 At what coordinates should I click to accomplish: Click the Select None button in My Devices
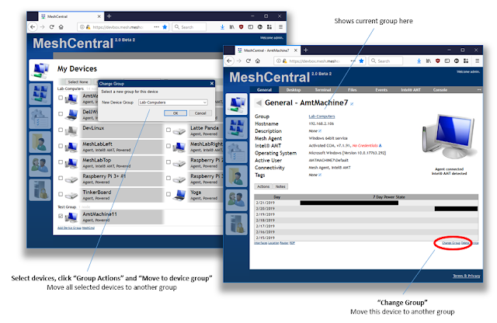coord(78,82)
